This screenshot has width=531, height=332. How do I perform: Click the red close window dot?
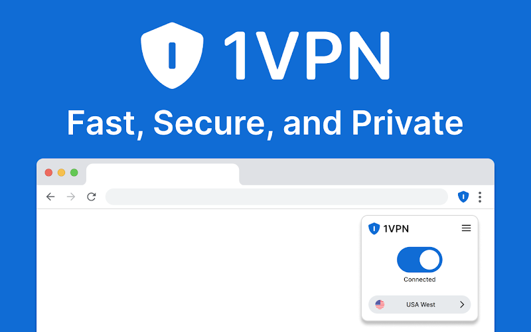[x=48, y=173]
